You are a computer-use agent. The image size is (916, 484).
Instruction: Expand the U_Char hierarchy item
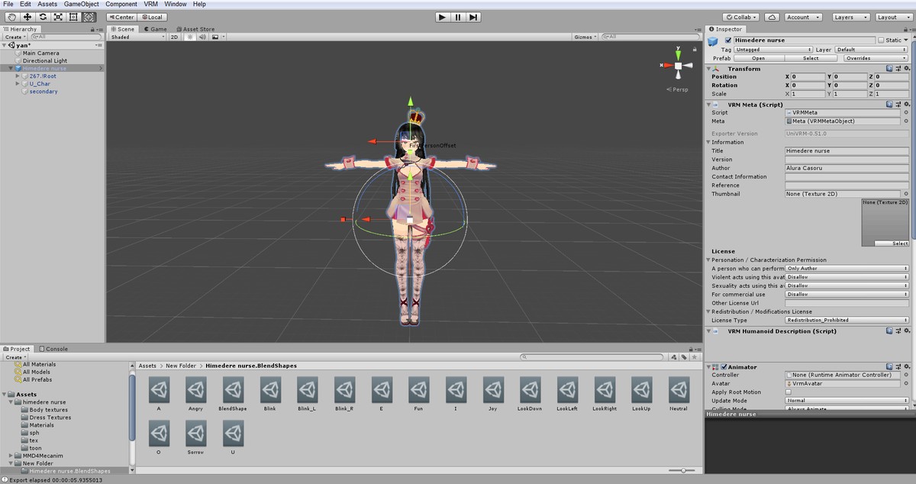18,84
